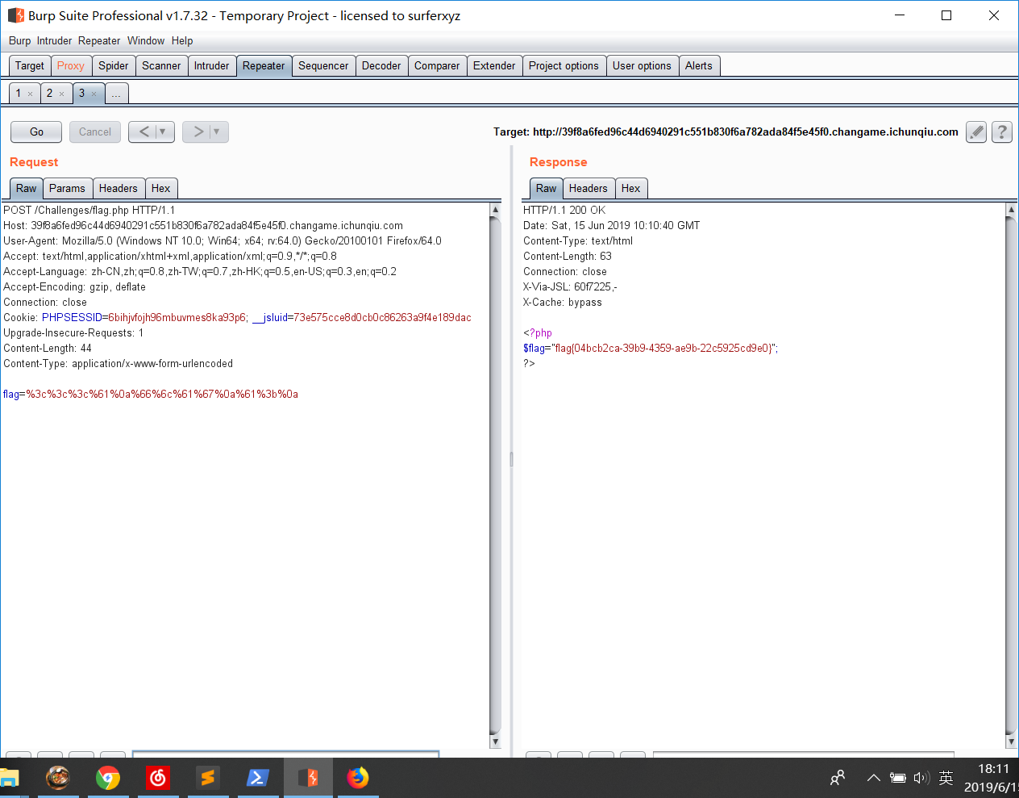Send the request with Go button
This screenshot has height=798, width=1019.
[x=36, y=132]
